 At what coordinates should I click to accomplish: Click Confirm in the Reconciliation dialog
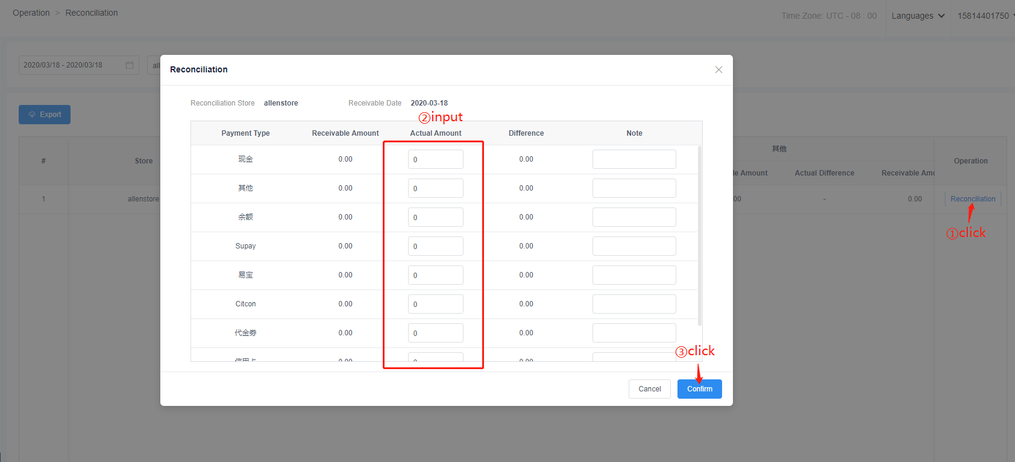pos(699,389)
